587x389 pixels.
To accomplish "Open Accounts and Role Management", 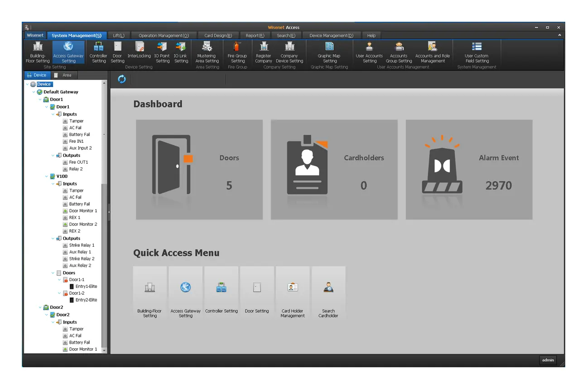I will (x=433, y=53).
